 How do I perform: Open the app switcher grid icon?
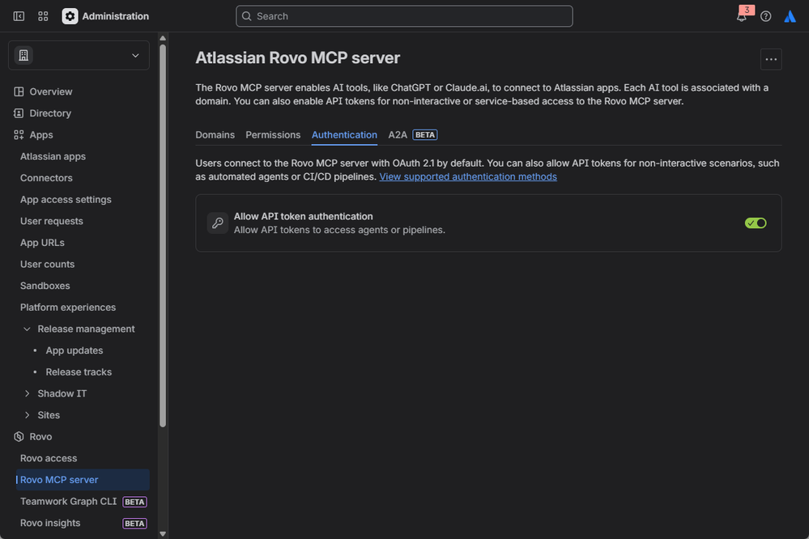coord(44,16)
